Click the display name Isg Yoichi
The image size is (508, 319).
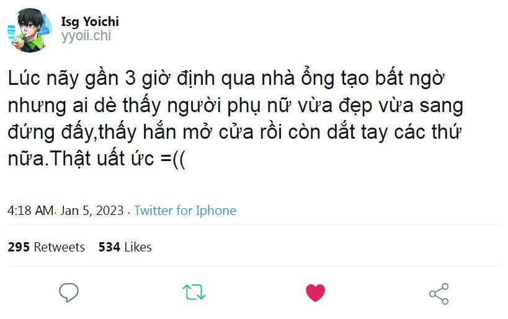coord(90,22)
